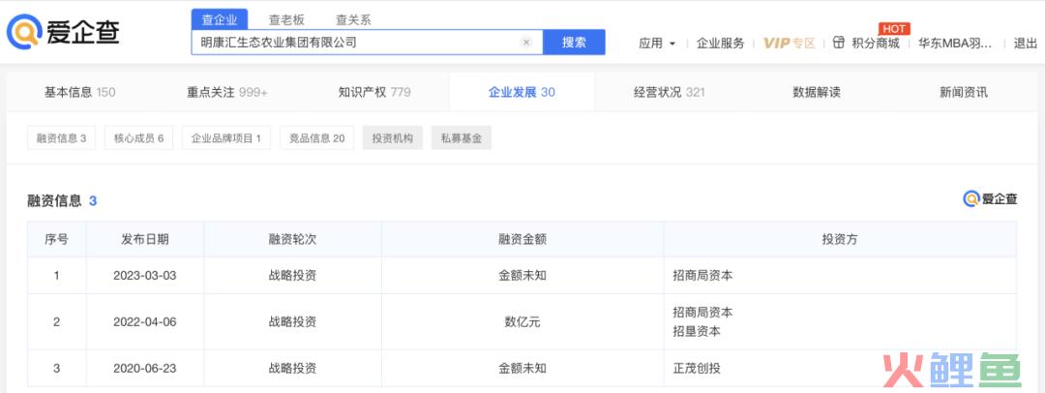Open investor 正茂创投 in row 3
1045x393 pixels.
point(697,368)
